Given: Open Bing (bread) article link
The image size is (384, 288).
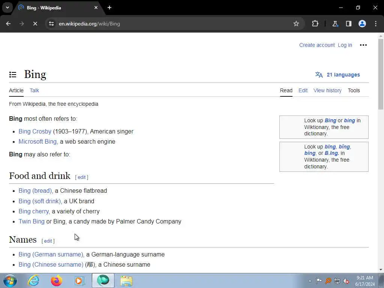Looking at the screenshot, I should 35,191.
